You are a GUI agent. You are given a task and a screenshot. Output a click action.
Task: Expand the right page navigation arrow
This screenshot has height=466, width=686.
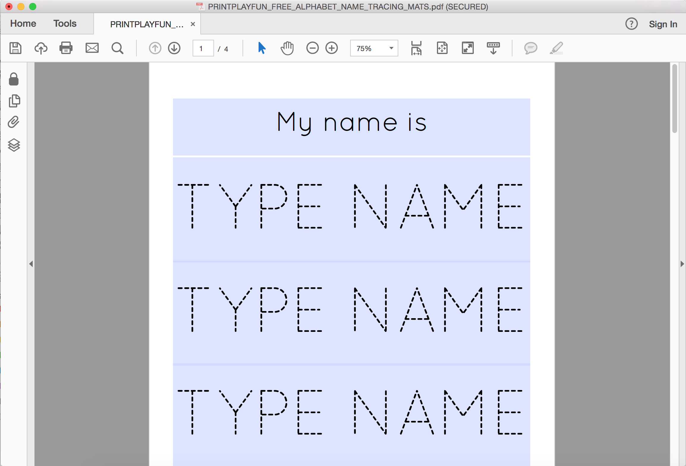pyautogui.click(x=682, y=263)
